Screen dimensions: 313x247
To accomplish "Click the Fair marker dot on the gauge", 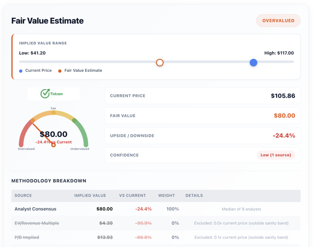I will click(x=53, y=113).
